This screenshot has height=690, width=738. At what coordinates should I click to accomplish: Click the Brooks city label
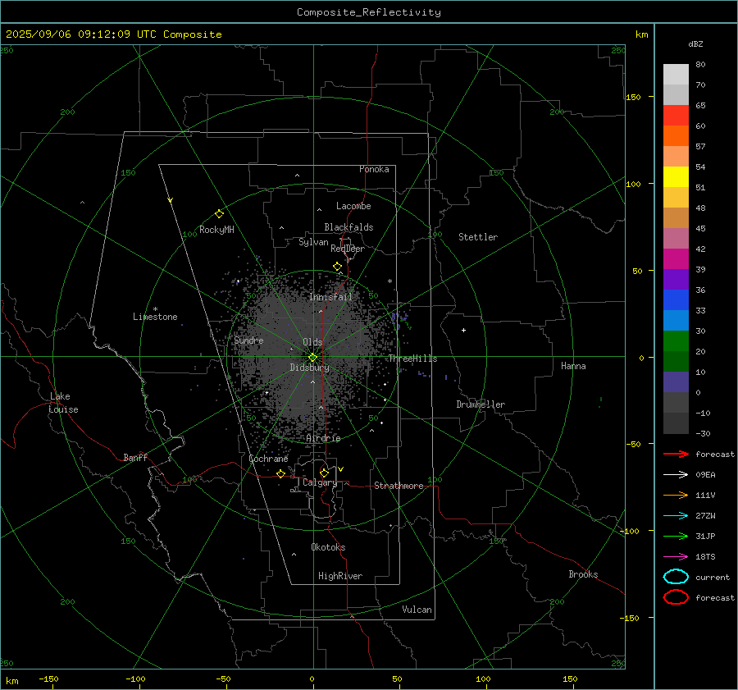(x=583, y=574)
